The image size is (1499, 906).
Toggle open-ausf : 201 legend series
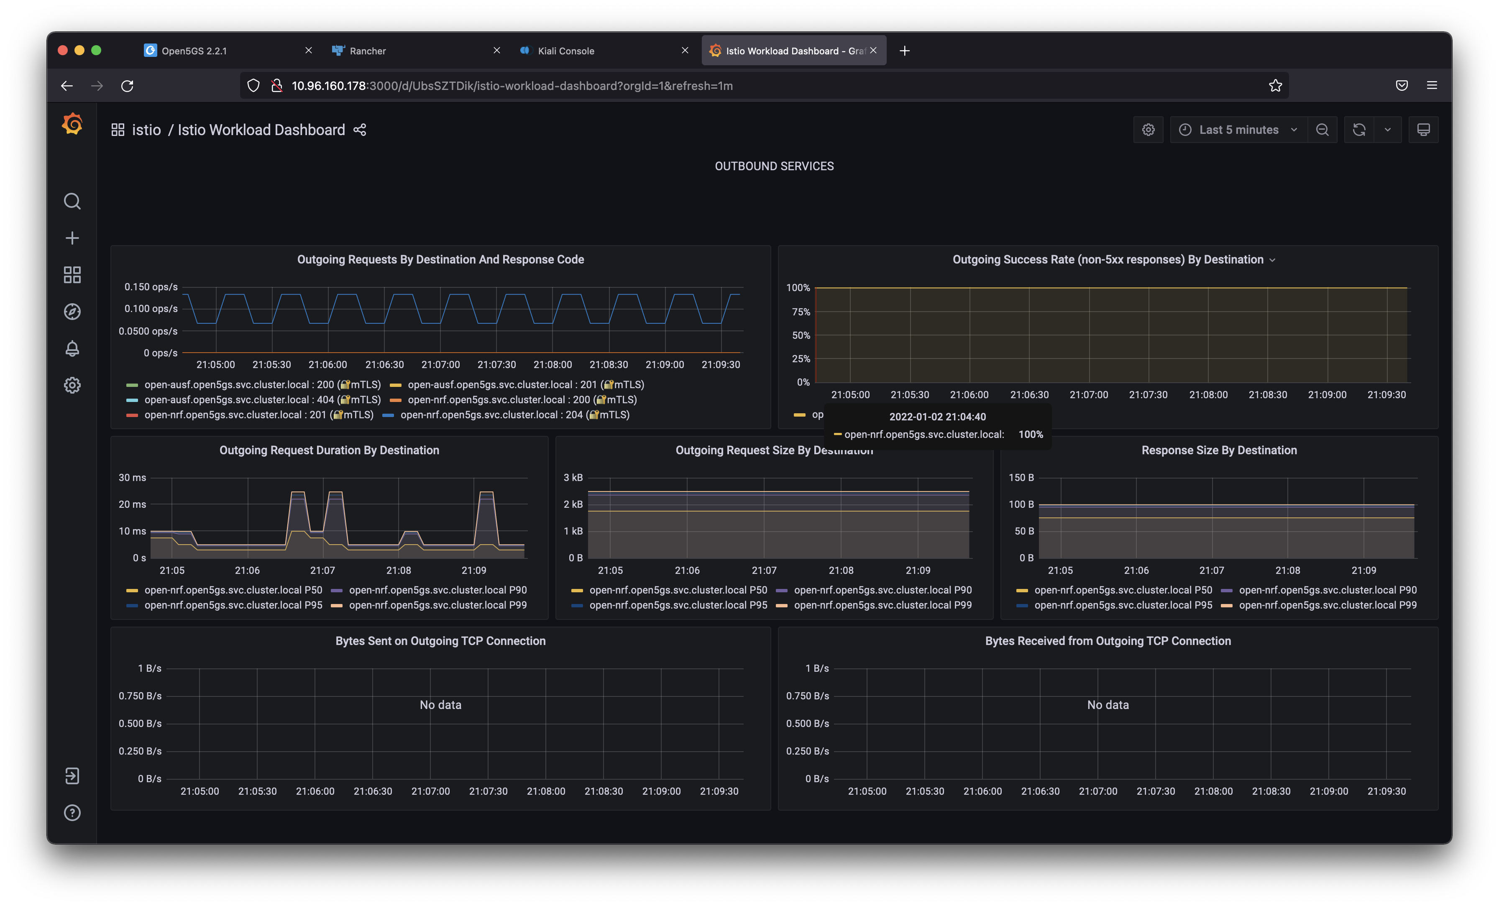point(526,384)
